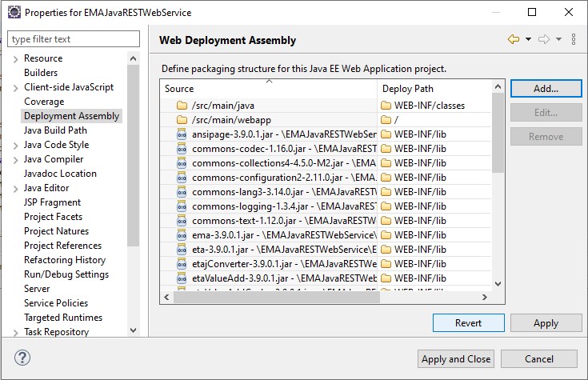Sort by the Source column header
The height and width of the screenshot is (380, 588).
point(269,89)
